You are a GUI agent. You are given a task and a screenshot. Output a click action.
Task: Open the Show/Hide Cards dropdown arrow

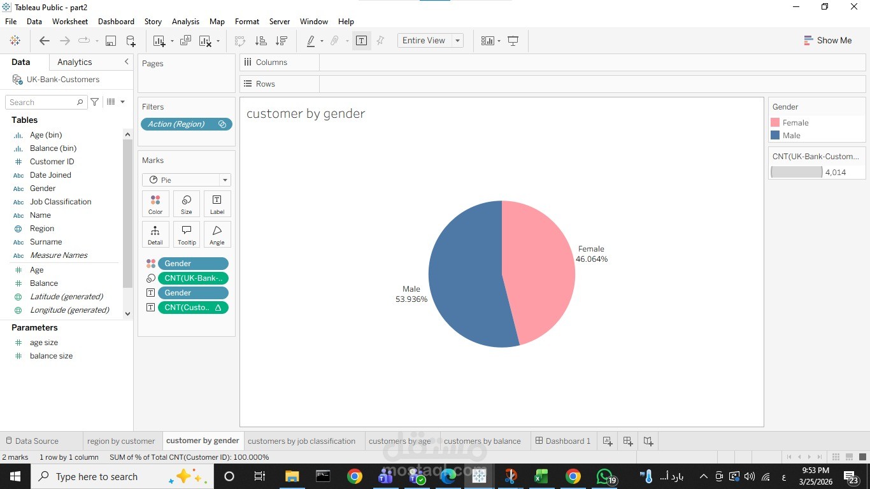pyautogui.click(x=499, y=41)
